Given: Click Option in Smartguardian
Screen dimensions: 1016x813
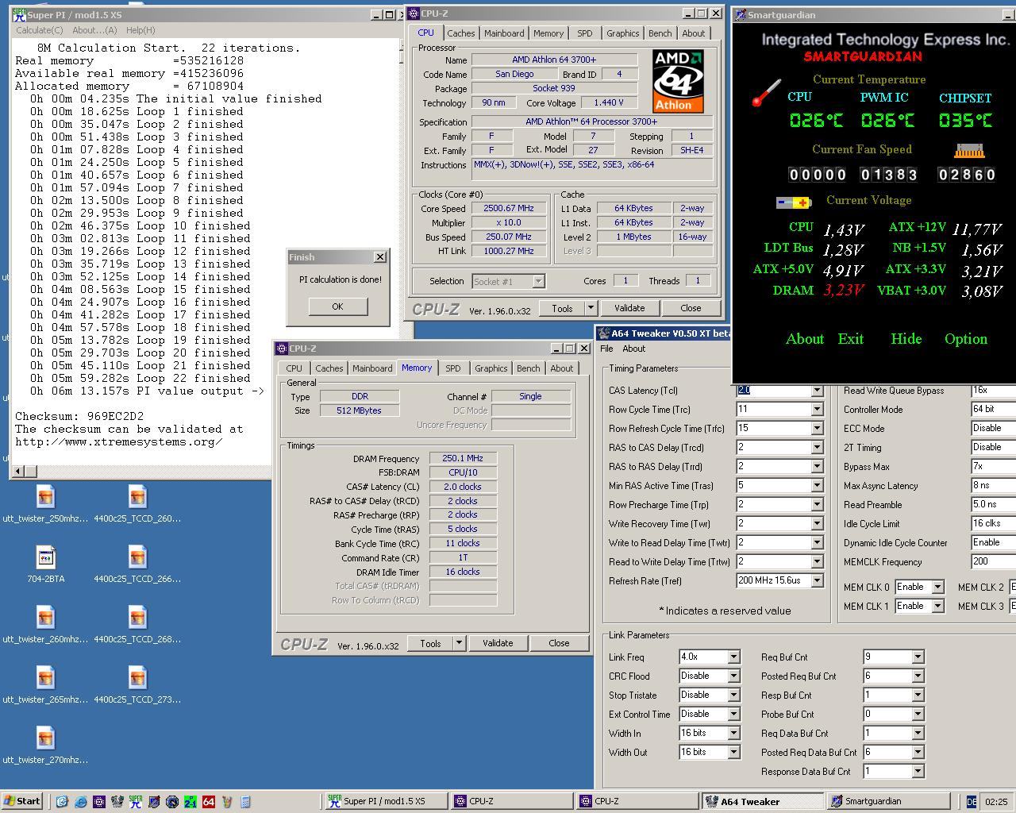Looking at the screenshot, I should (965, 339).
